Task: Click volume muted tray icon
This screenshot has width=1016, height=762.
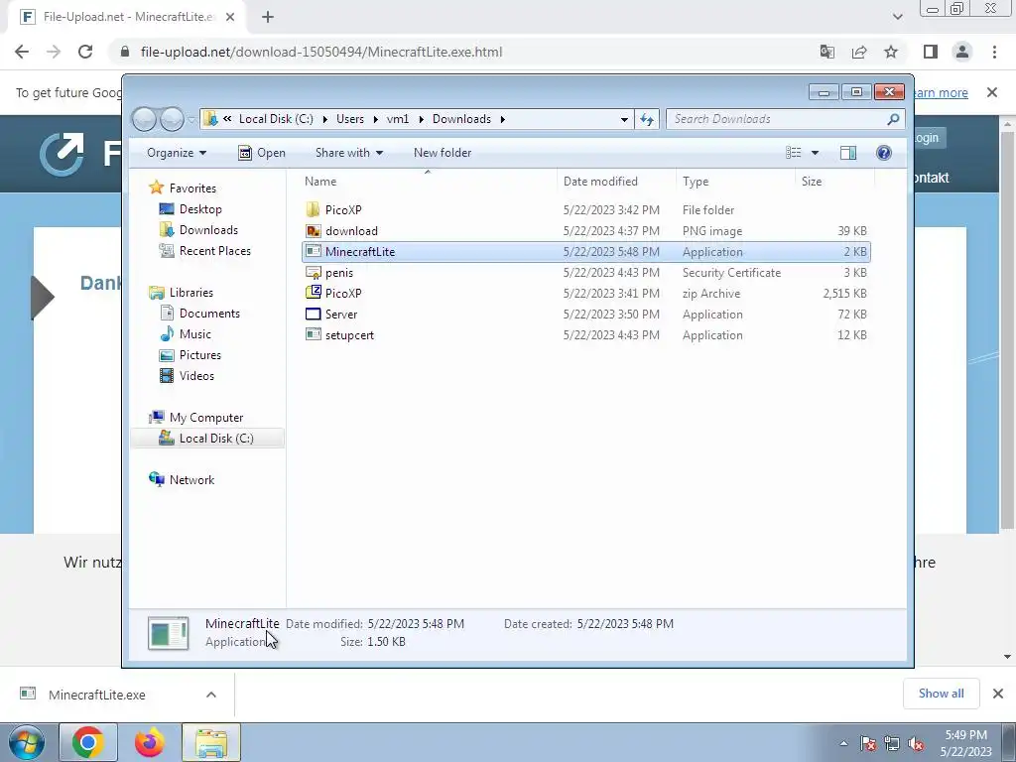Action: click(x=916, y=743)
